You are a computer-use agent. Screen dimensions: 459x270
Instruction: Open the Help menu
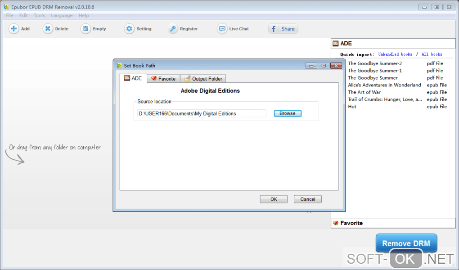pyautogui.click(x=83, y=15)
